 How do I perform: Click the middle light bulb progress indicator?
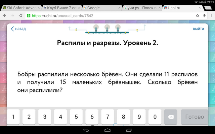click(x=107, y=28)
